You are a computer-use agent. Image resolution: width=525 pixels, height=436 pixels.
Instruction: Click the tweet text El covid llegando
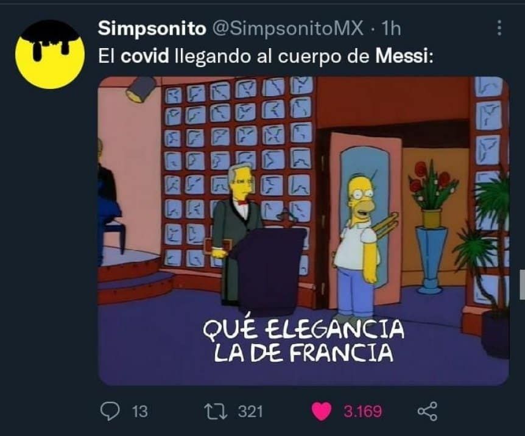(266, 56)
